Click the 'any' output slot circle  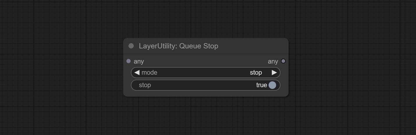coord(283,61)
